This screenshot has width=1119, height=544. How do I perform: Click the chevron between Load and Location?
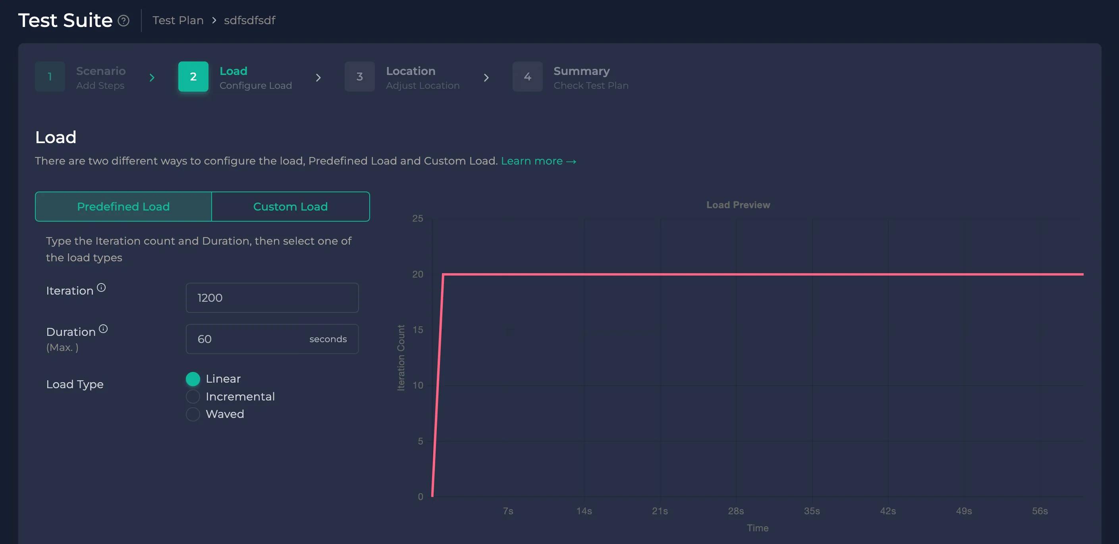(x=319, y=78)
